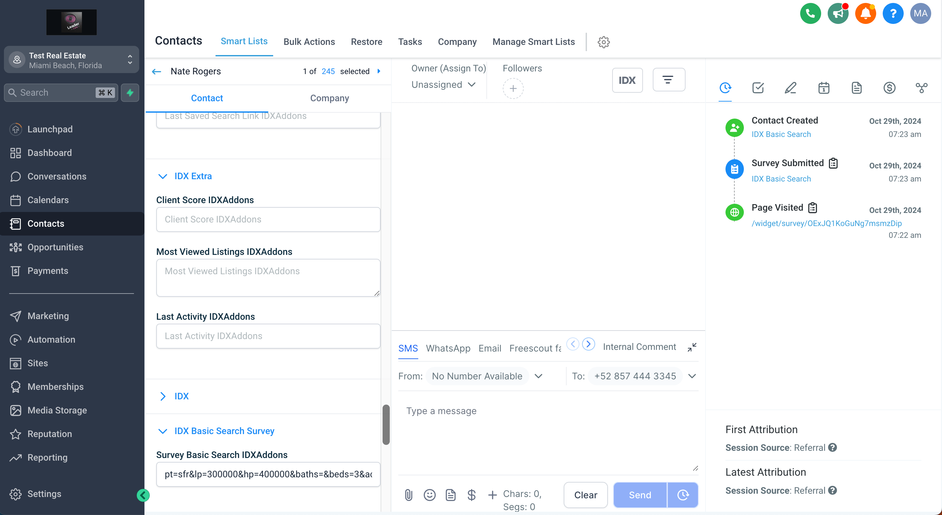Expand the IDX section
This screenshot has height=515, width=942.
[x=163, y=396]
